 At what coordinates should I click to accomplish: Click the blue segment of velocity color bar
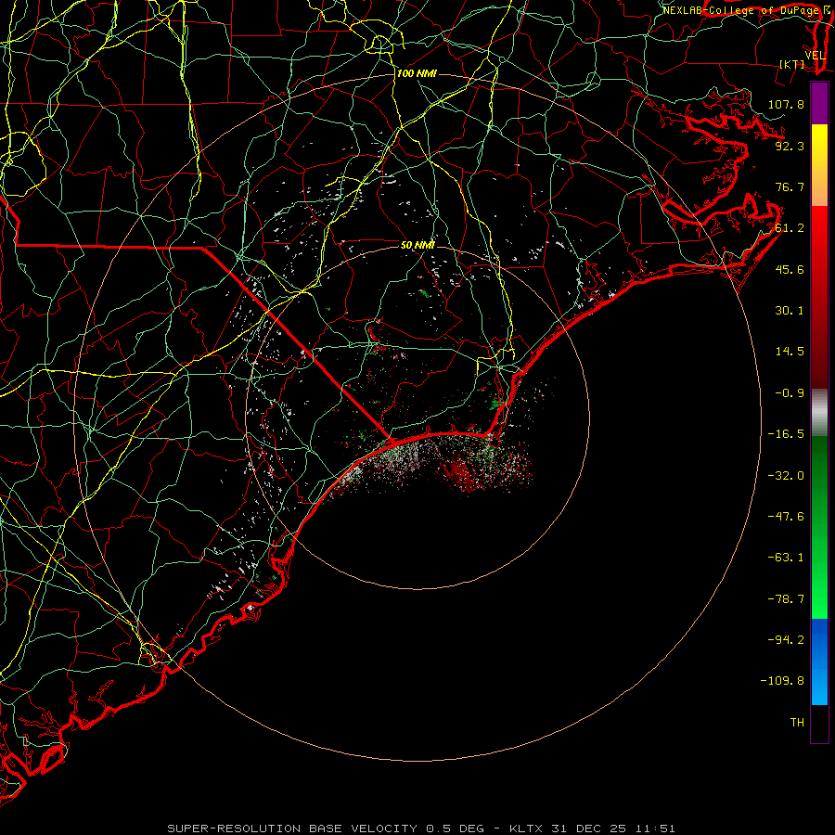819,662
